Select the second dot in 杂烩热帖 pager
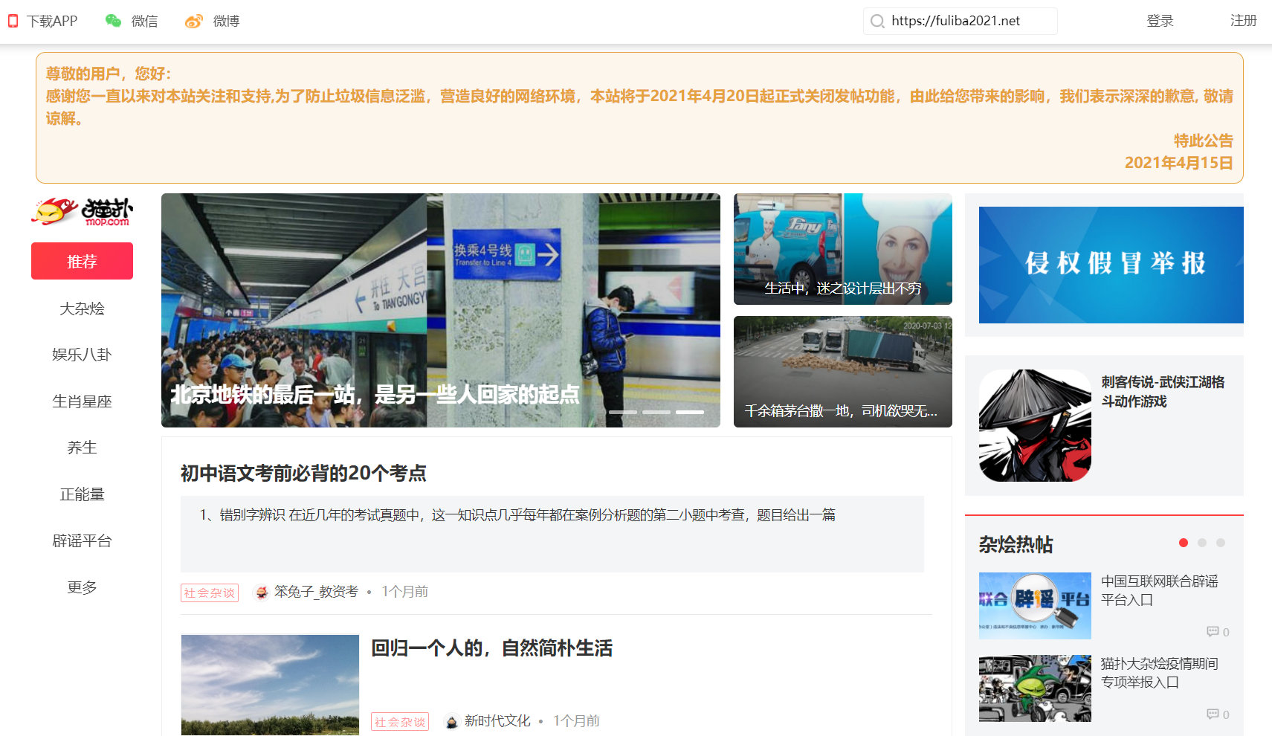Image resolution: width=1272 pixels, height=736 pixels. (x=1202, y=543)
